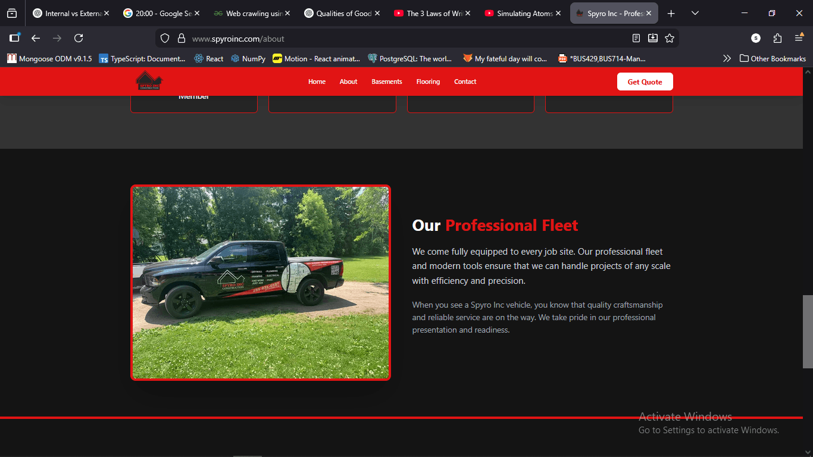Close the Web crawling tab
Screen dimensions: 813x457
pos(287,13)
